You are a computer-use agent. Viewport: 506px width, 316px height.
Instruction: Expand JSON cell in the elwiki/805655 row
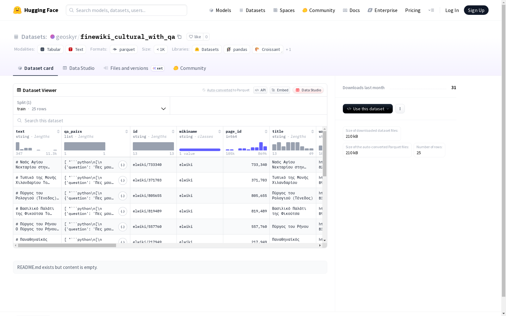coord(123,196)
